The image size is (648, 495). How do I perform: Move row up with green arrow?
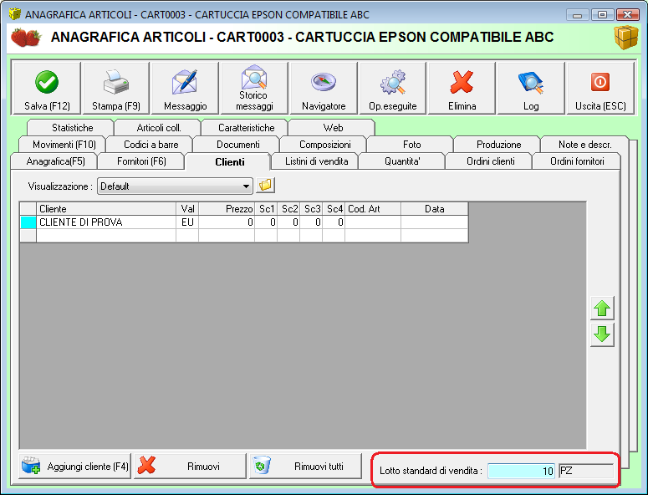(x=602, y=309)
